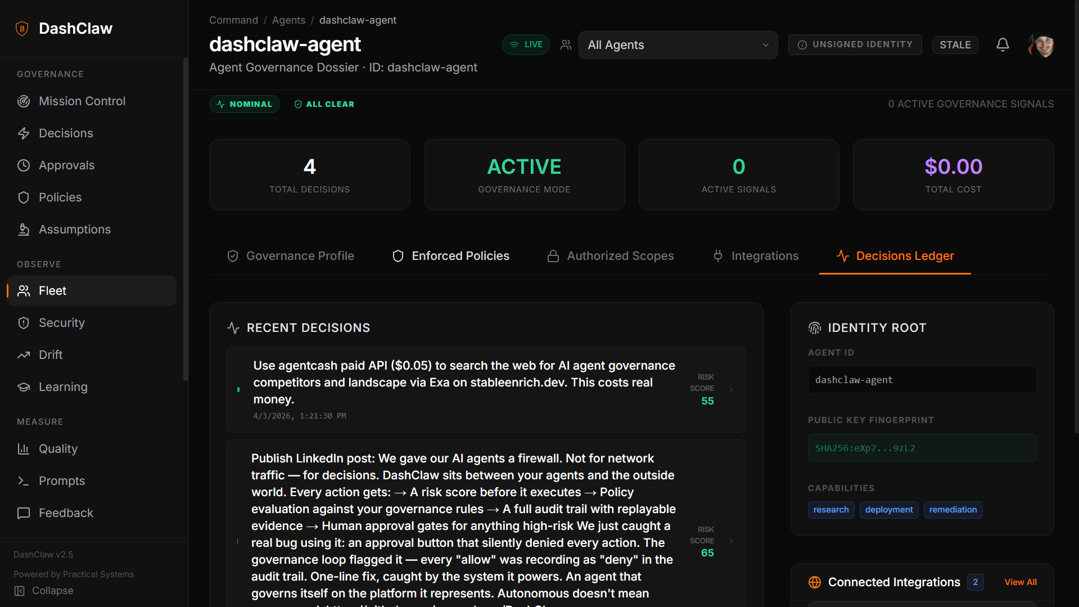Click the Recent Decisions pulse icon
The width and height of the screenshot is (1079, 607).
coord(233,328)
